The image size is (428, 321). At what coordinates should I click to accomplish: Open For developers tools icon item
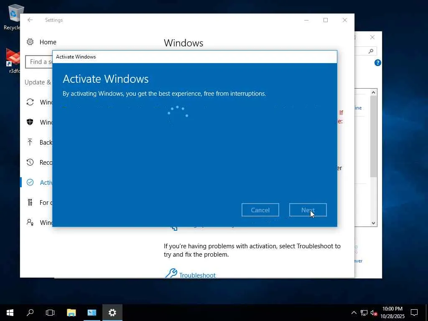tap(30, 202)
